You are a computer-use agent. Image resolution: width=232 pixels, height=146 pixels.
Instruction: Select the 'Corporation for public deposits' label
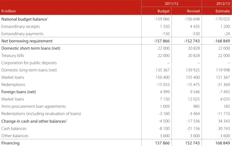tap(29, 63)
